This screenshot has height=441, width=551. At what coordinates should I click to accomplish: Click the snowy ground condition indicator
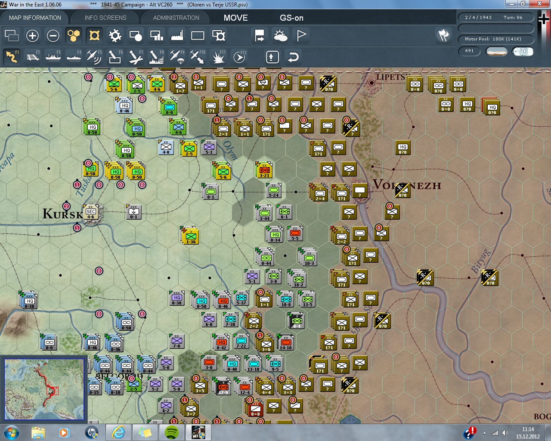[x=496, y=51]
